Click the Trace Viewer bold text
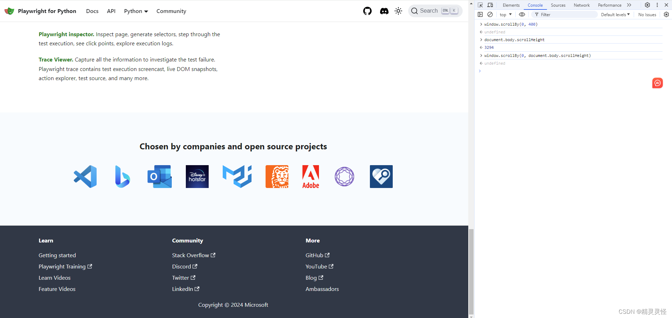The image size is (672, 318). point(56,59)
